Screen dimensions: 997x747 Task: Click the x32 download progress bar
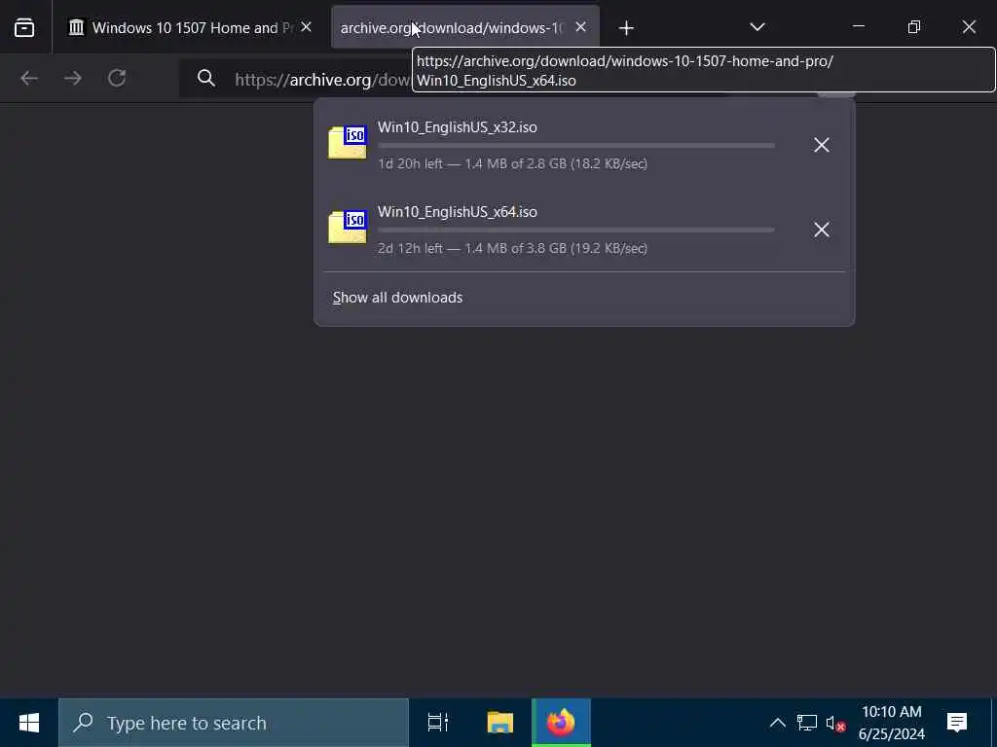click(576, 146)
